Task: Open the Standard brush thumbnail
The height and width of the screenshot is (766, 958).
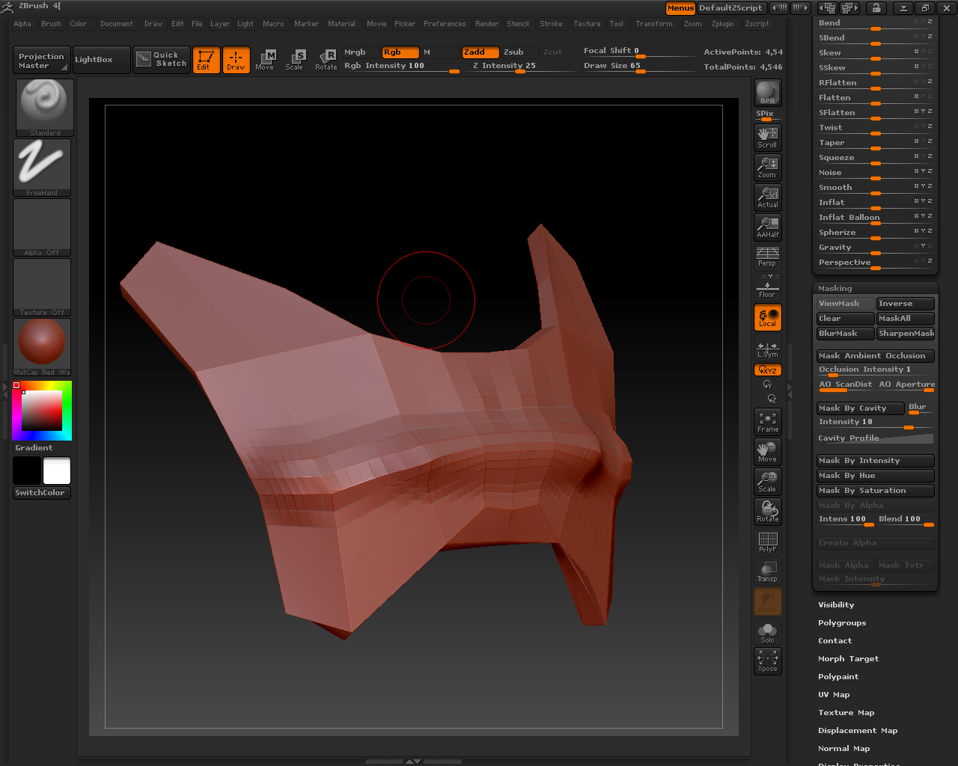Action: coord(45,107)
